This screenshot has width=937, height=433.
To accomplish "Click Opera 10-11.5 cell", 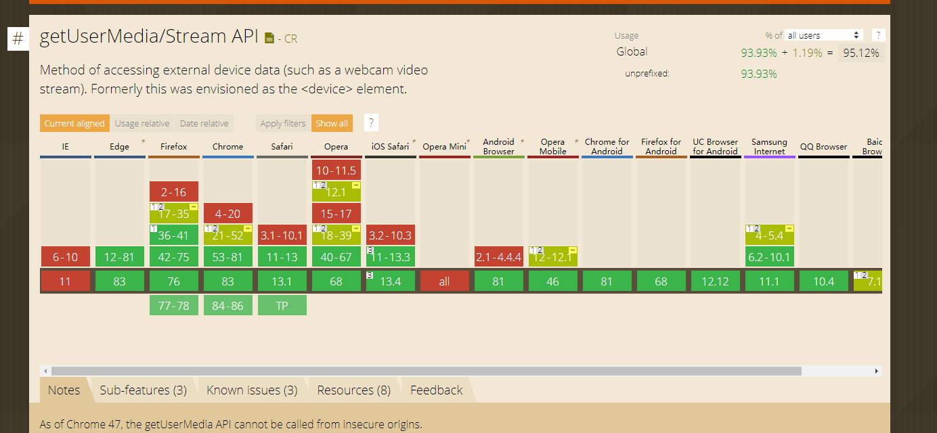I will 336,170.
